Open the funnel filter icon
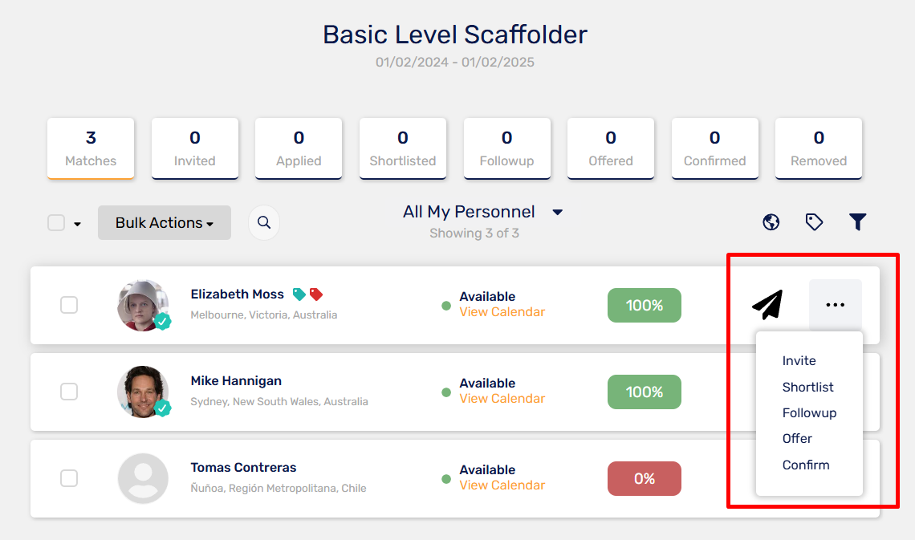Viewport: 915px width, 540px height. 857,222
